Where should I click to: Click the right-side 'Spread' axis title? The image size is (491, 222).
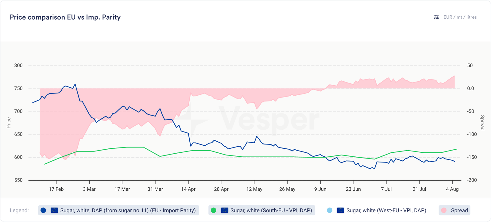point(482,123)
